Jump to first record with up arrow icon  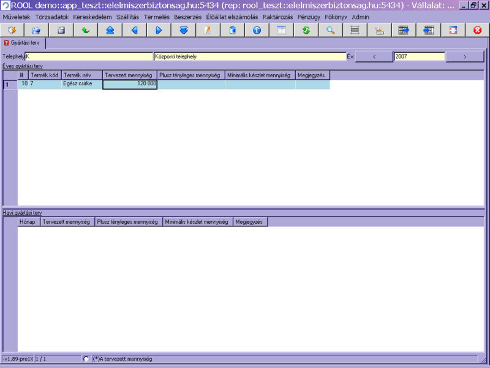[x=110, y=30]
